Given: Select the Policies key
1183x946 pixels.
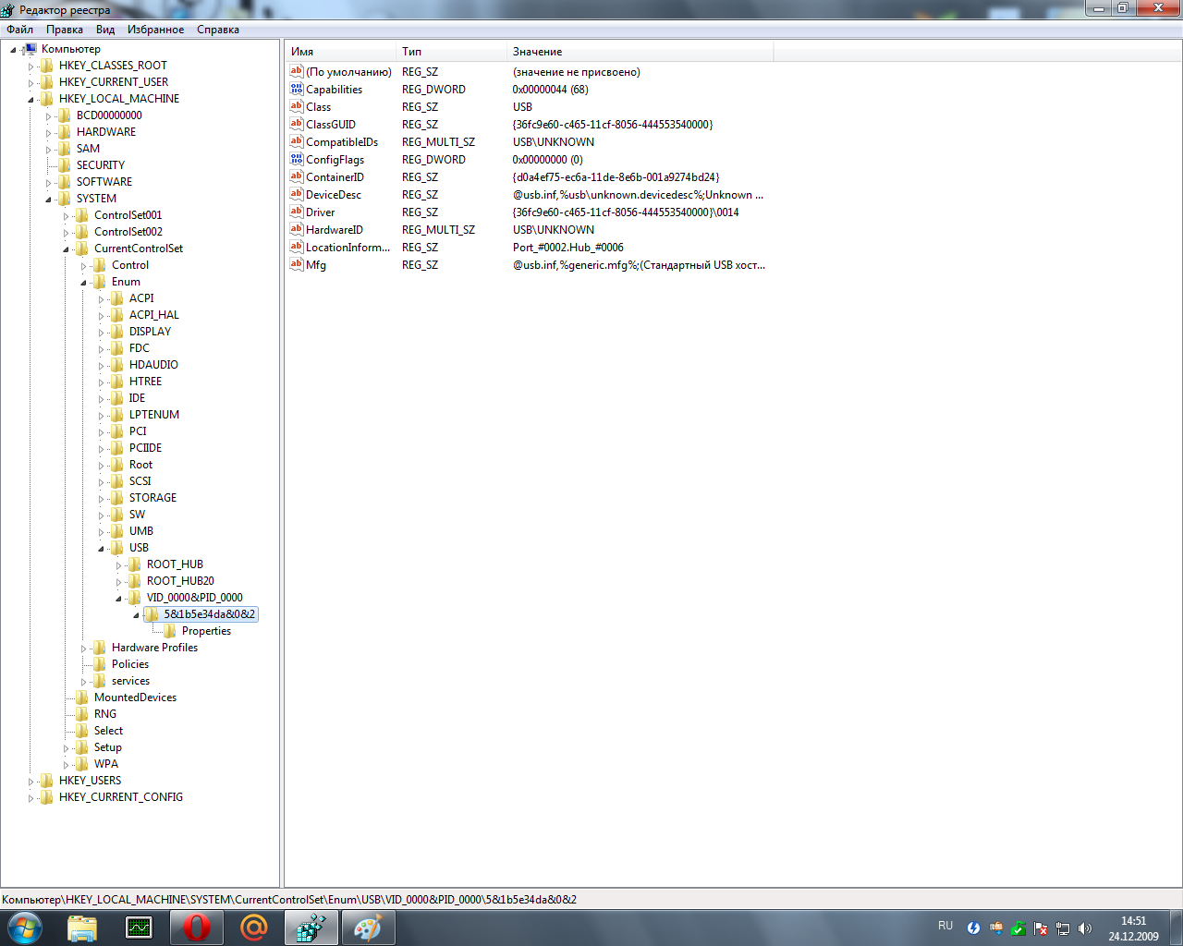Looking at the screenshot, I should point(130,664).
